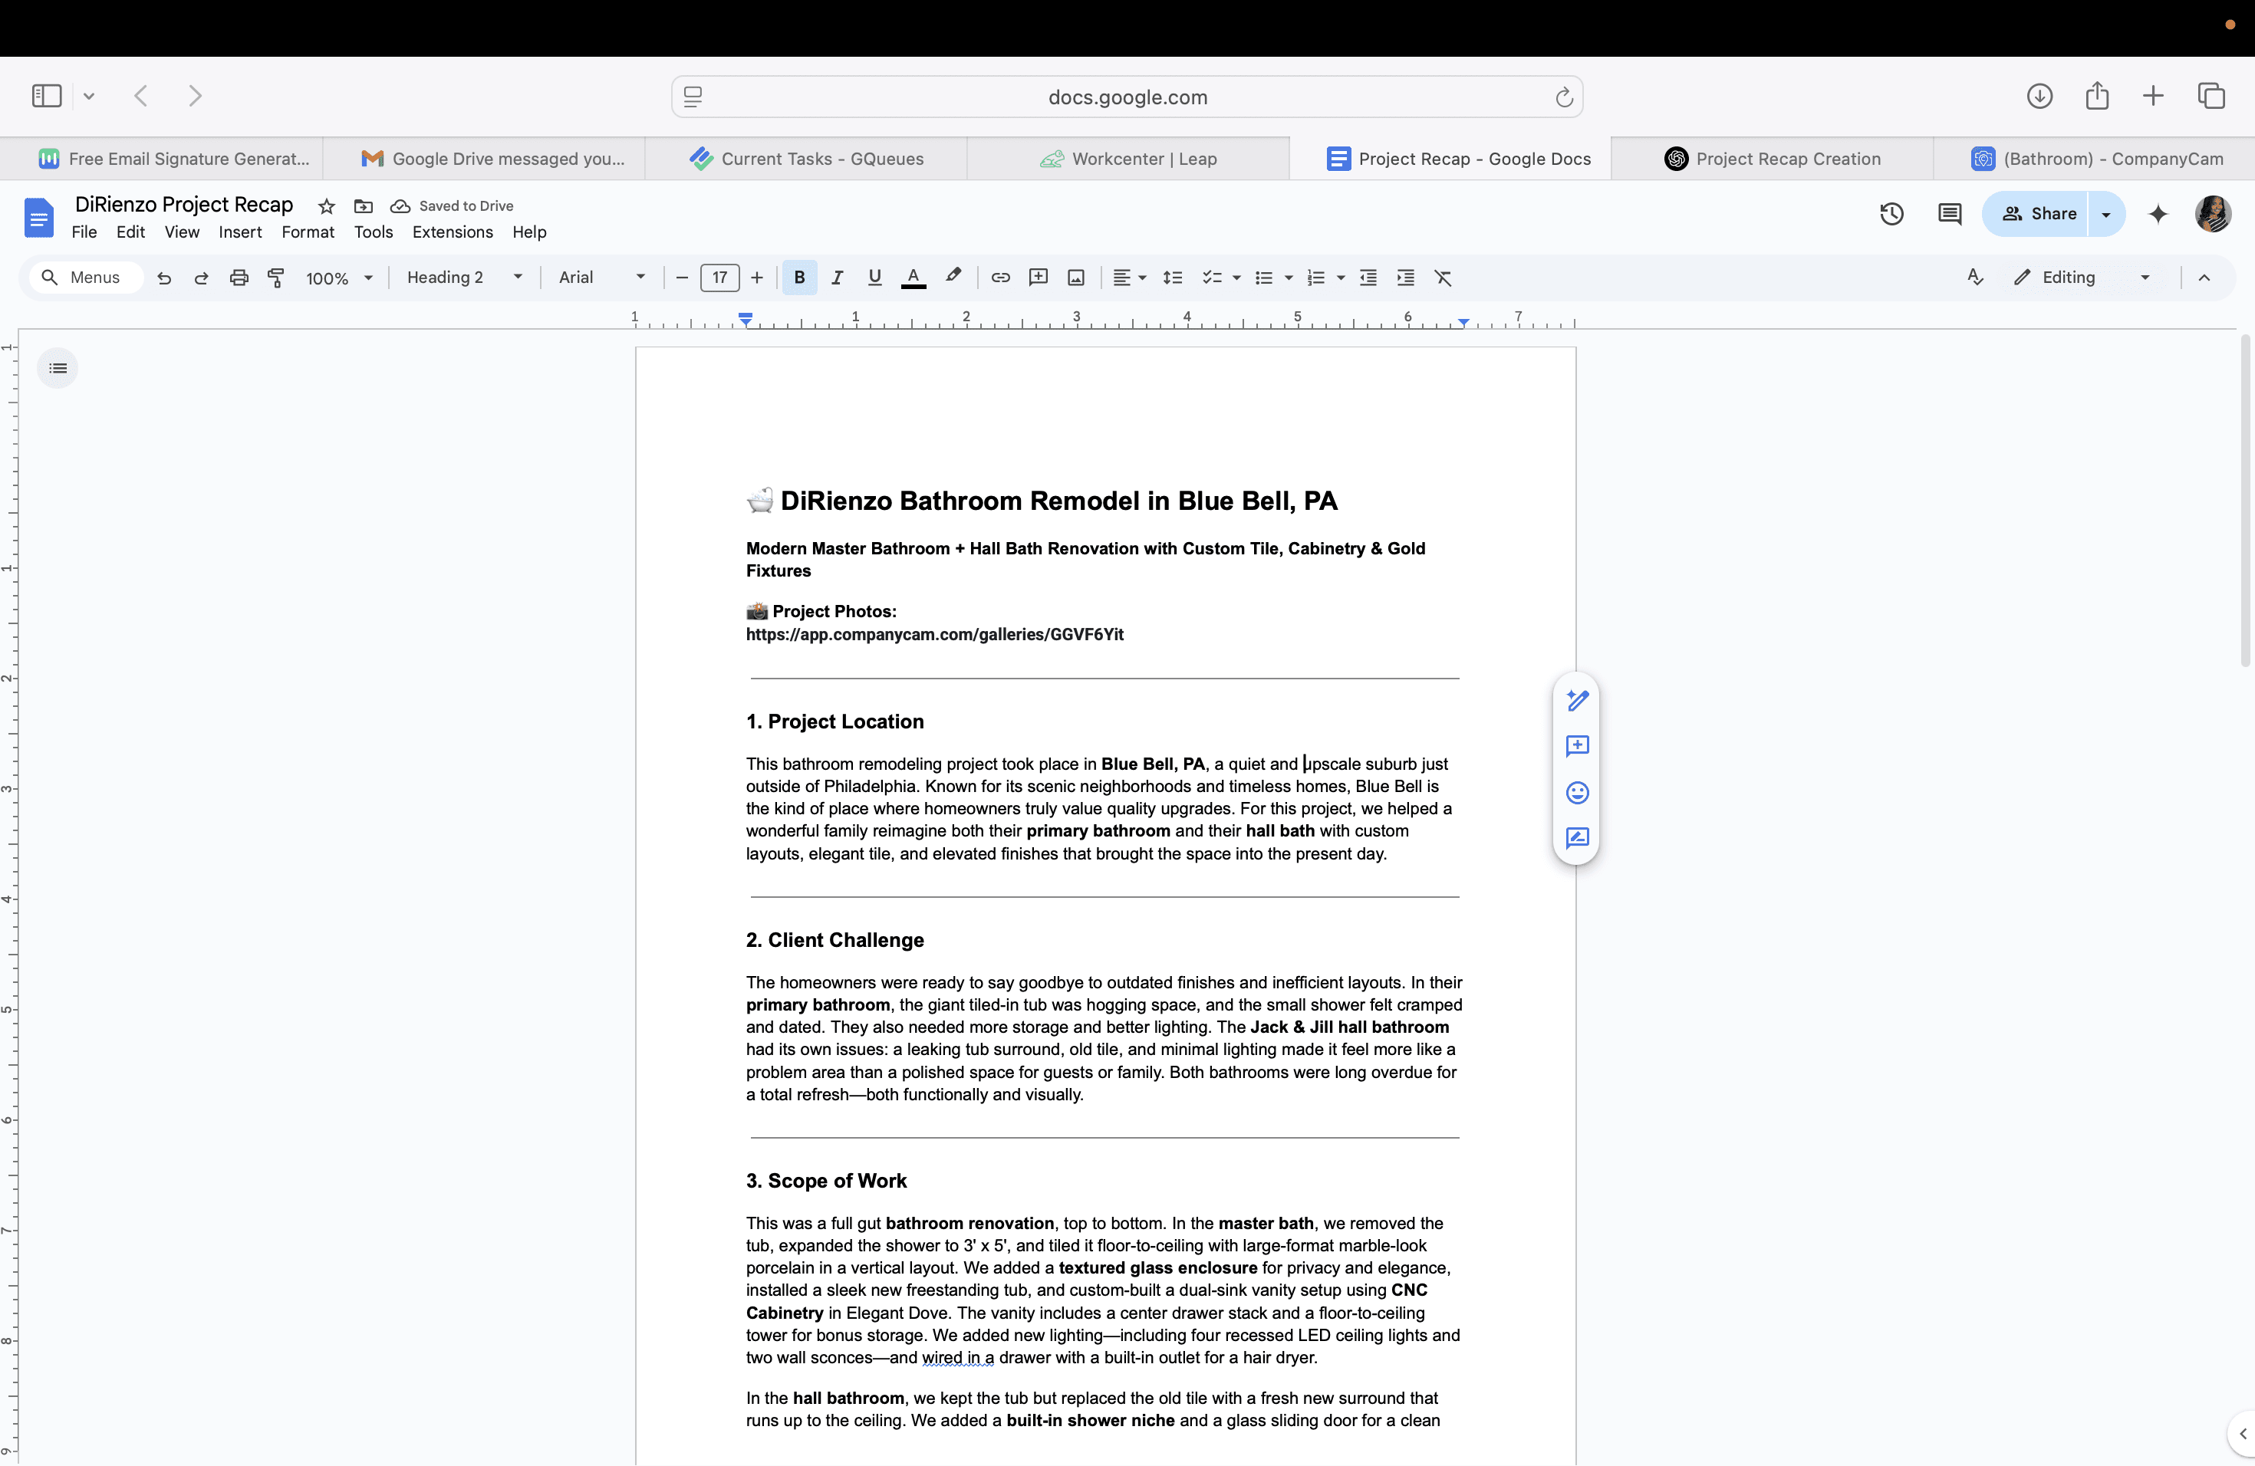Click the right indent marker on ruler

1464,323
